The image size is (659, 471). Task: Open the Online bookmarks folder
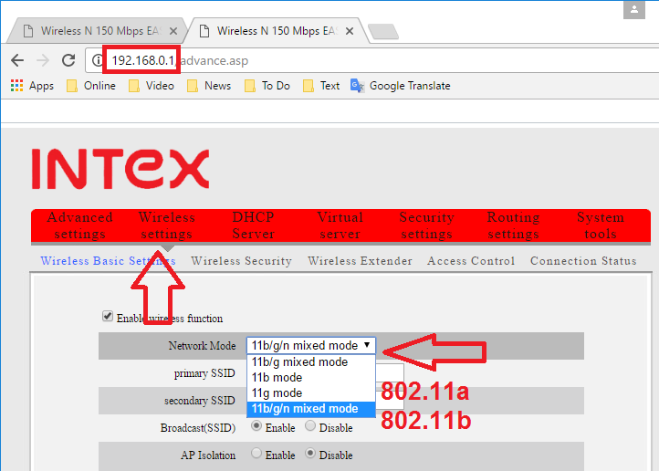[x=91, y=86]
